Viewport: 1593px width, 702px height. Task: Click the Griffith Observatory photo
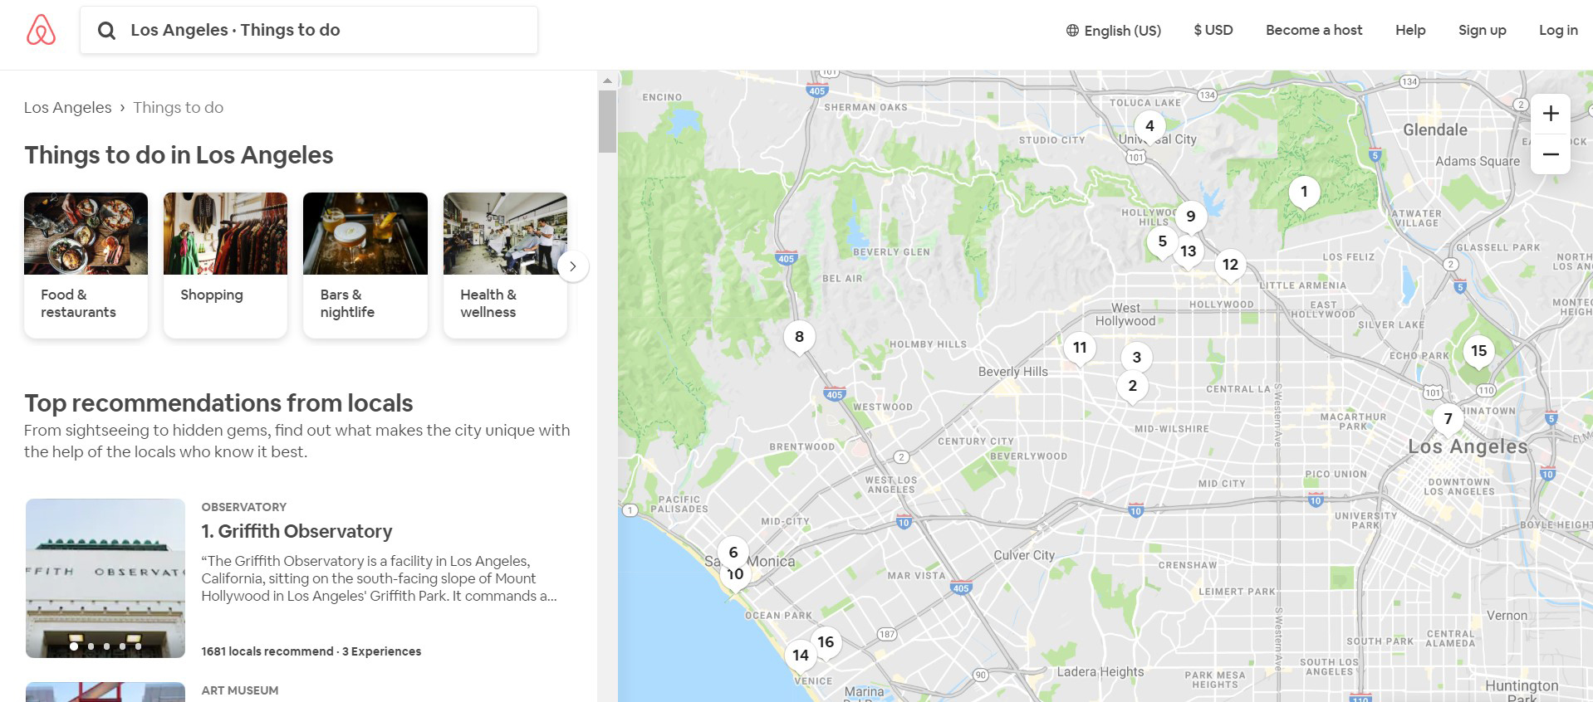(x=105, y=578)
